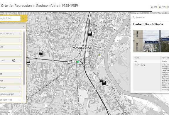This screenshot has height=115, width=169.
Task: Click the address search field
Action: pyautogui.click(x=10, y=18)
